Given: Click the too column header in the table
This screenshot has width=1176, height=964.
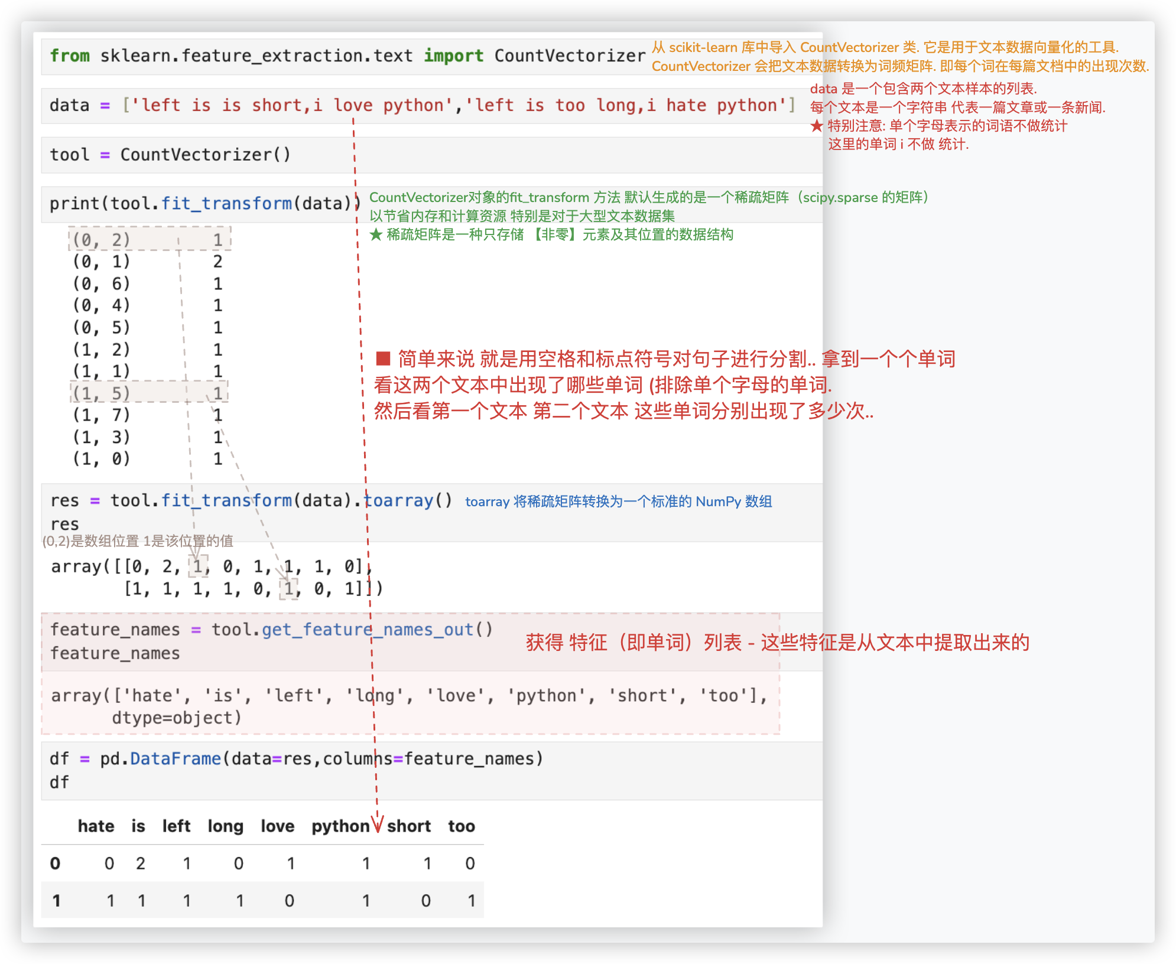Looking at the screenshot, I should (x=461, y=826).
